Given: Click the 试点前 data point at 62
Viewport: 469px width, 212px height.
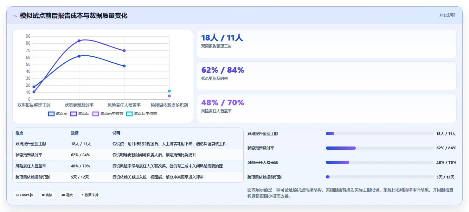Looking at the screenshot, I should point(79,56).
